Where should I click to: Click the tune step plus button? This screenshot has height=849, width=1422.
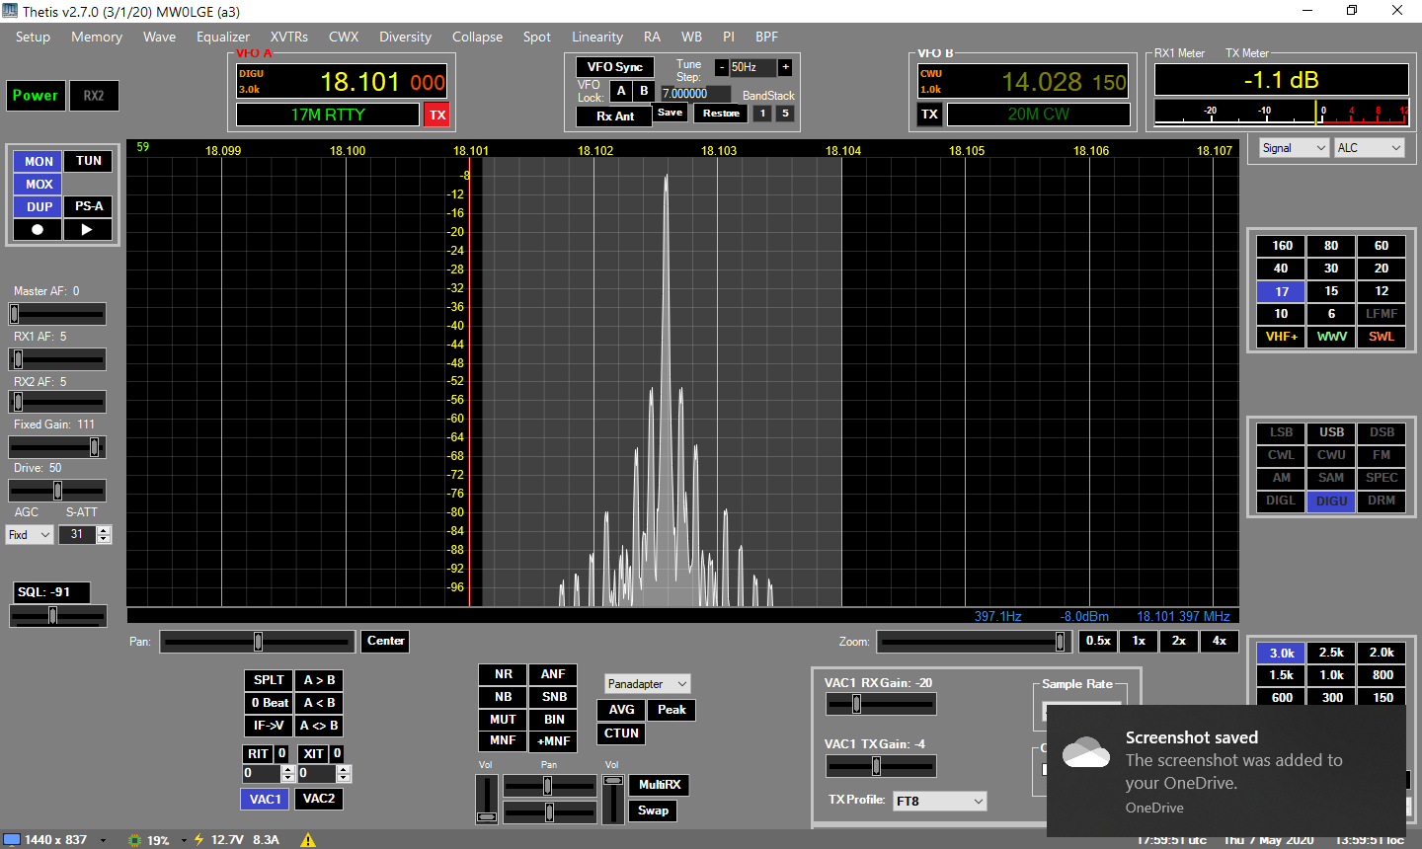(x=785, y=67)
